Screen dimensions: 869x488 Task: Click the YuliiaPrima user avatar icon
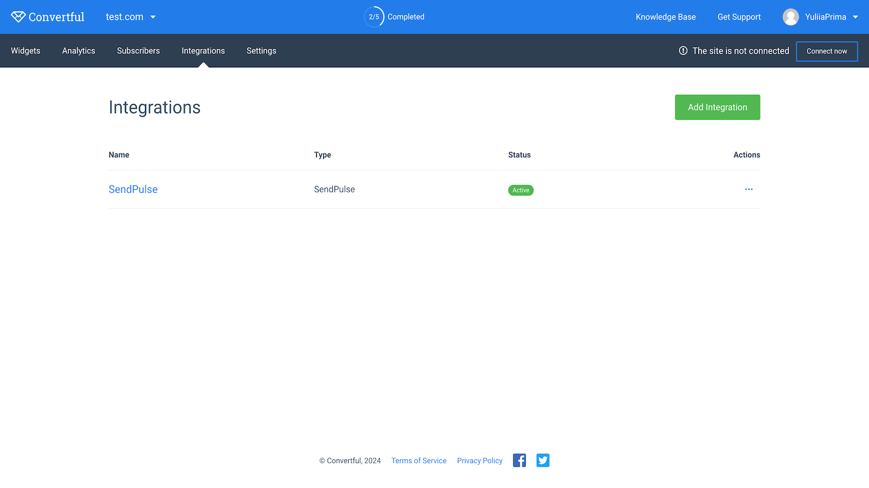[790, 17]
